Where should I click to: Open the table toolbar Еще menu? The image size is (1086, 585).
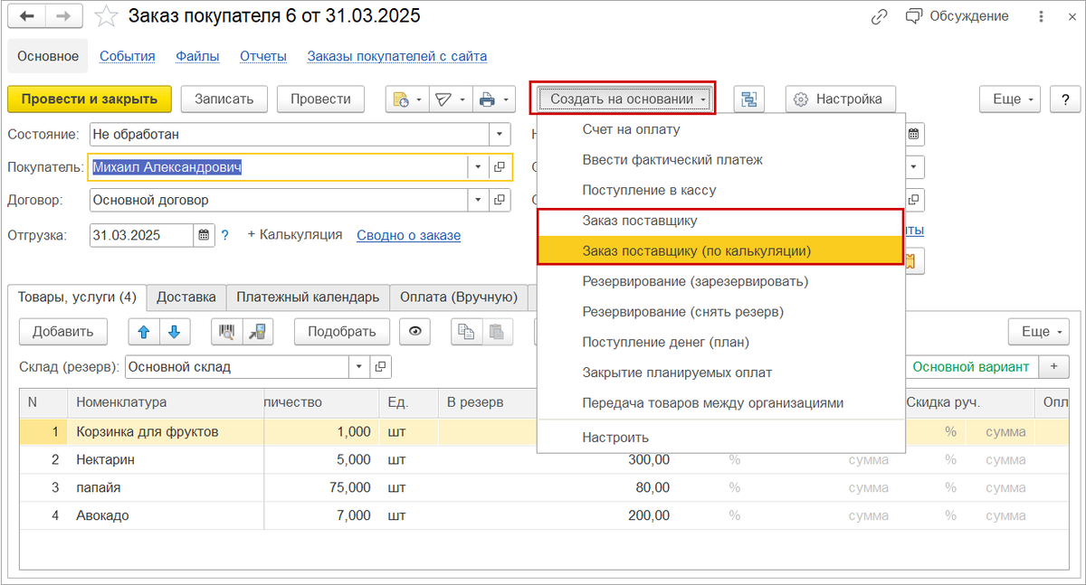[1040, 332]
